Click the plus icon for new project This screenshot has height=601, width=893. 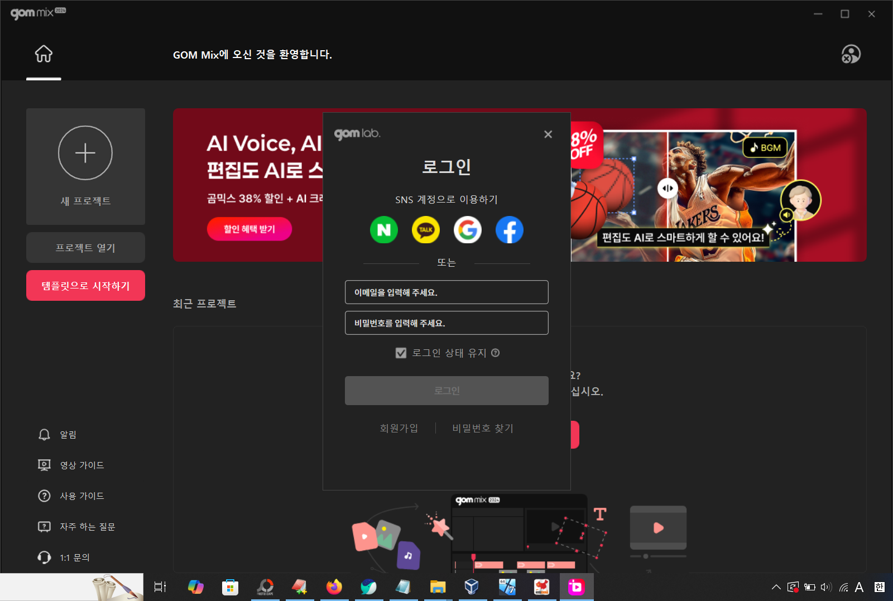[x=85, y=152]
